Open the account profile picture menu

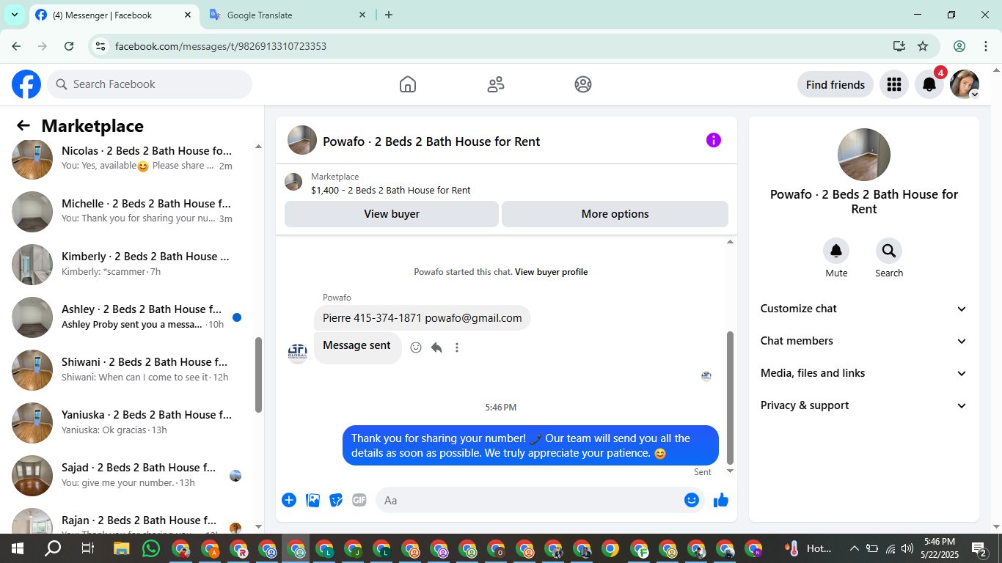point(965,84)
